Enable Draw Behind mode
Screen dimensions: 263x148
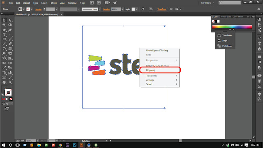pos(7,104)
